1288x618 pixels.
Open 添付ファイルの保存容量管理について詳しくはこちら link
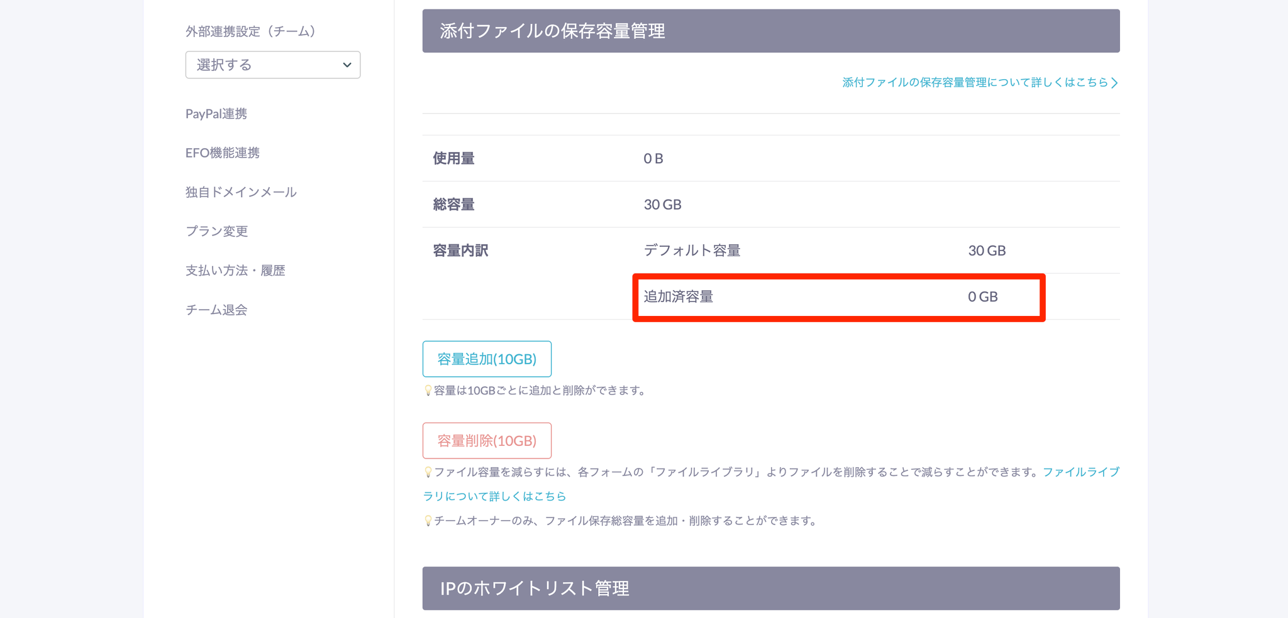tap(975, 83)
